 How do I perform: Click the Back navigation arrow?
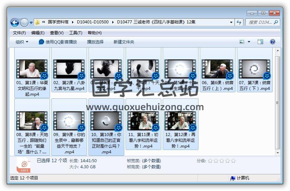15,22
